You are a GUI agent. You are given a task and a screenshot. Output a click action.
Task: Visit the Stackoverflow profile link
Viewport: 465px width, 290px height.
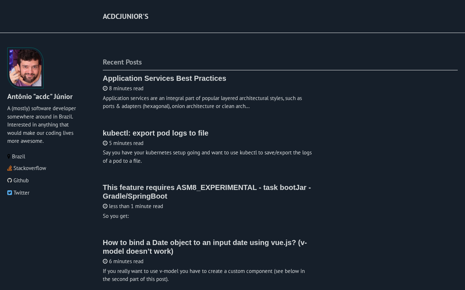pyautogui.click(x=30, y=168)
